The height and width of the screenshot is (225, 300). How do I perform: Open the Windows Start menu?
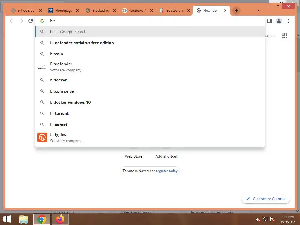point(7,219)
